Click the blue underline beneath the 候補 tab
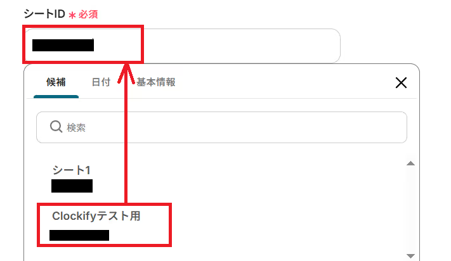Image resolution: width=451 pixels, height=261 pixels. [x=56, y=97]
